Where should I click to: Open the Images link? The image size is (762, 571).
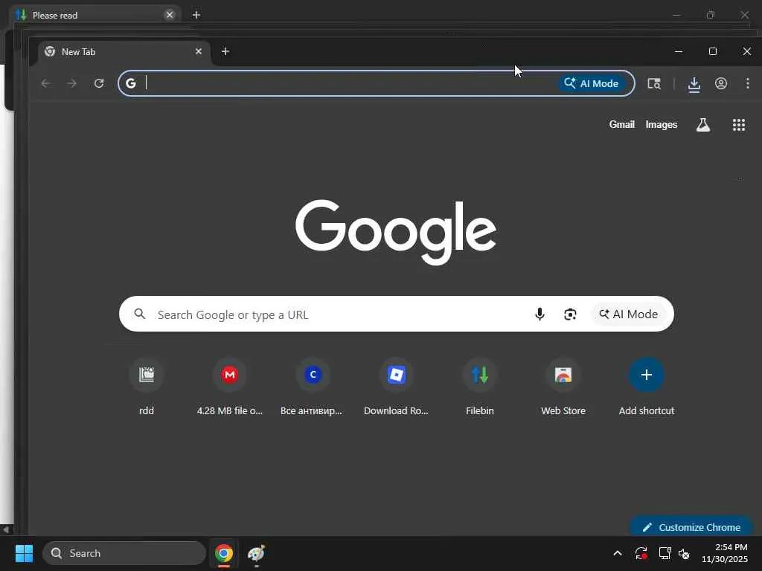click(x=662, y=125)
